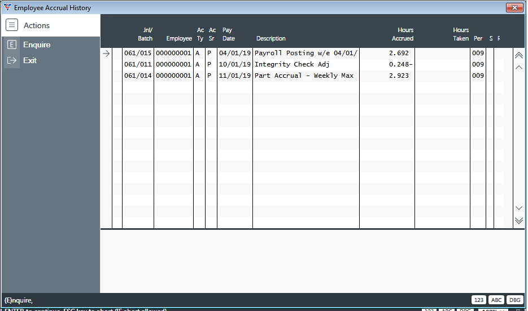
Task: Click pay date 11/01/19
Action: point(235,75)
